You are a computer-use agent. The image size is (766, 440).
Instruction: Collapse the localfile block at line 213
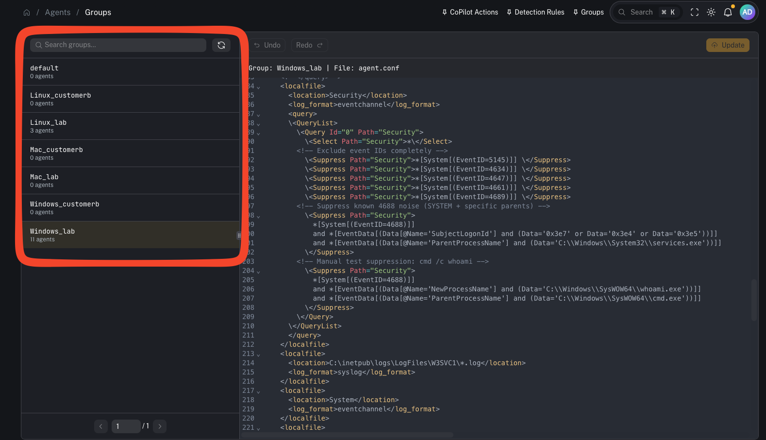(258, 355)
